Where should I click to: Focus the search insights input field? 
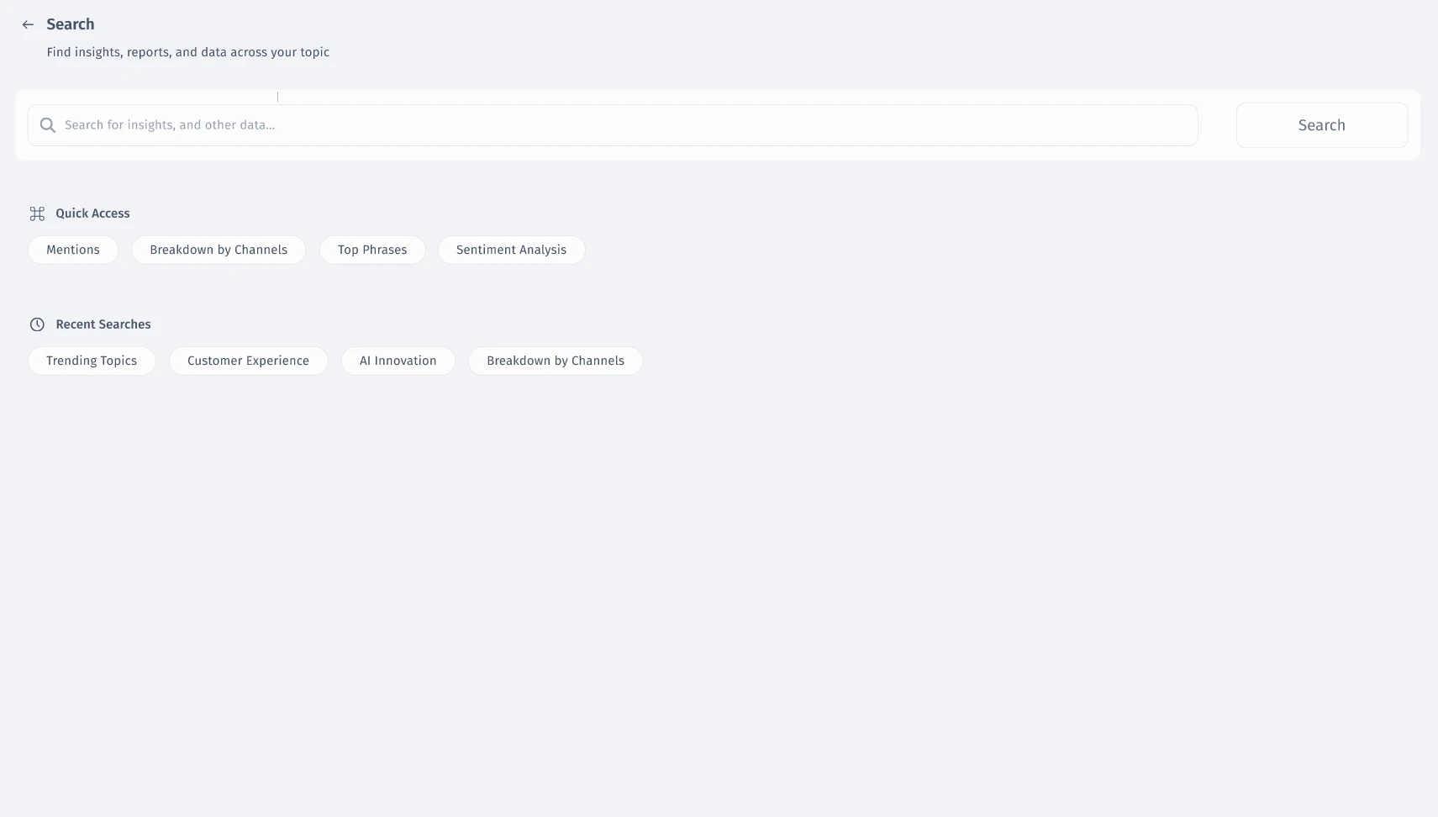[613, 125]
